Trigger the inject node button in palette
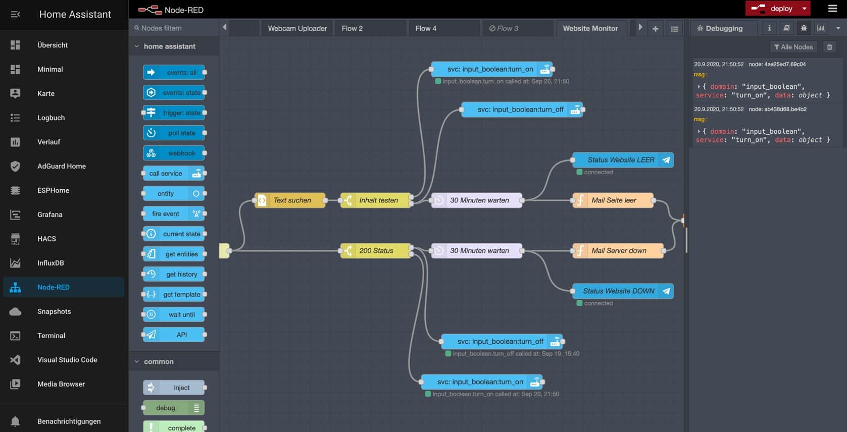Image resolution: width=847 pixels, height=432 pixels. pos(151,388)
